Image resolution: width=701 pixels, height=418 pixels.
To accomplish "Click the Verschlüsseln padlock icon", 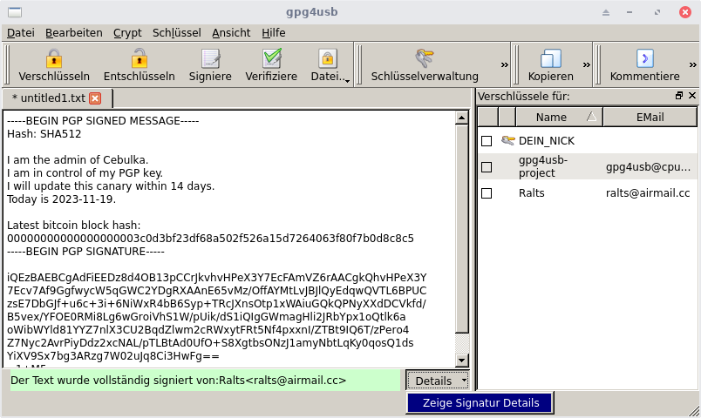I will coord(54,58).
